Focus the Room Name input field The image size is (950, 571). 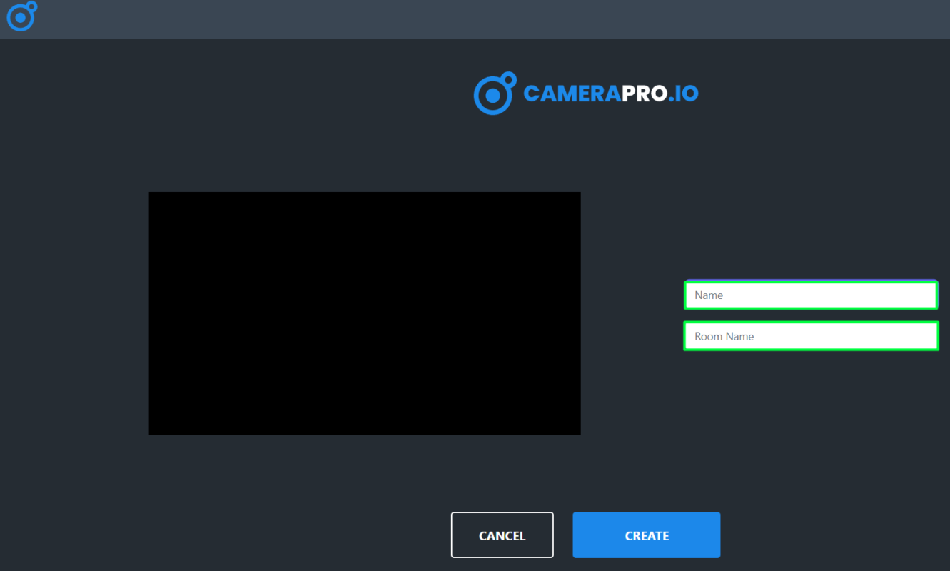[x=811, y=336]
